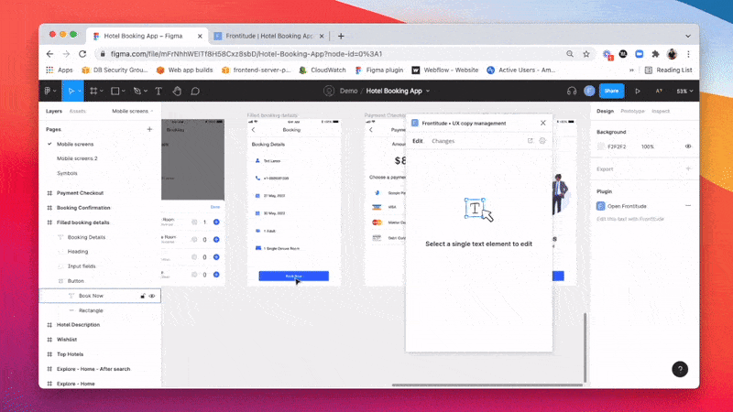Click the help question mark button
Viewport: 733px width, 412px height.
680,369
